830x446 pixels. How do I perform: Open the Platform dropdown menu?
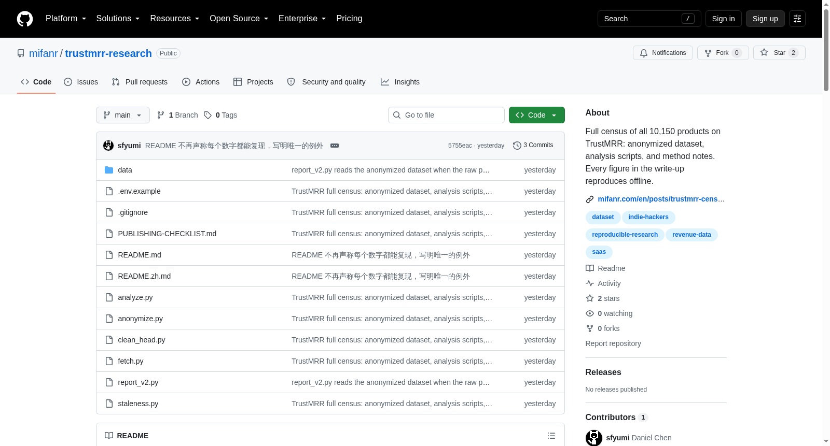pos(66,19)
